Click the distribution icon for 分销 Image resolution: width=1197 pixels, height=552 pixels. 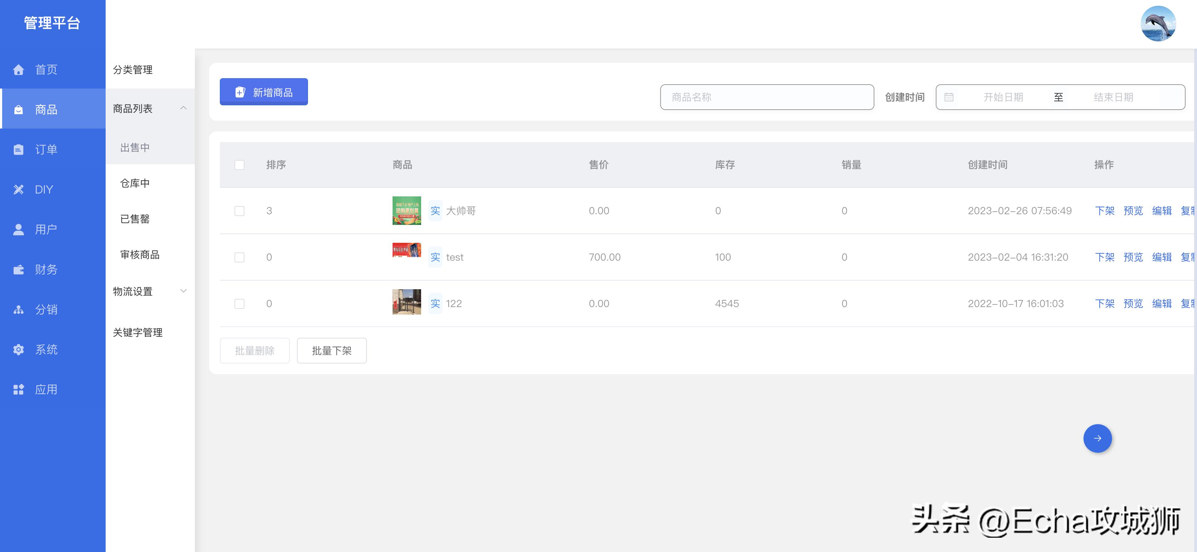click(x=19, y=310)
